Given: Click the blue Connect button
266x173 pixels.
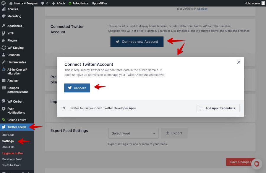Looking at the screenshot, I should point(77,88).
